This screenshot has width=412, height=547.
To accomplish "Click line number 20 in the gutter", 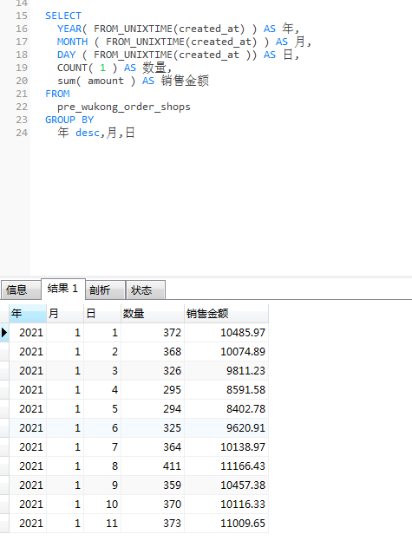I will pos(22,81).
